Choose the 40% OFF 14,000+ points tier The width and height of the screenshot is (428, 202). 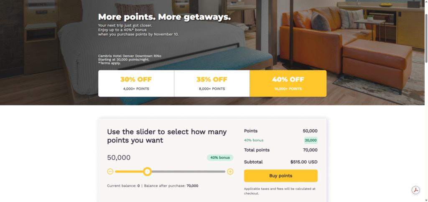[288, 83]
